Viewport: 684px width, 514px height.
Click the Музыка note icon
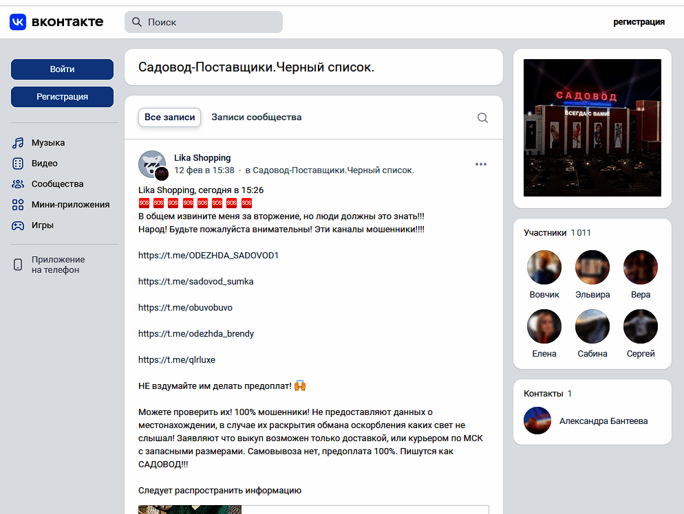pos(18,143)
